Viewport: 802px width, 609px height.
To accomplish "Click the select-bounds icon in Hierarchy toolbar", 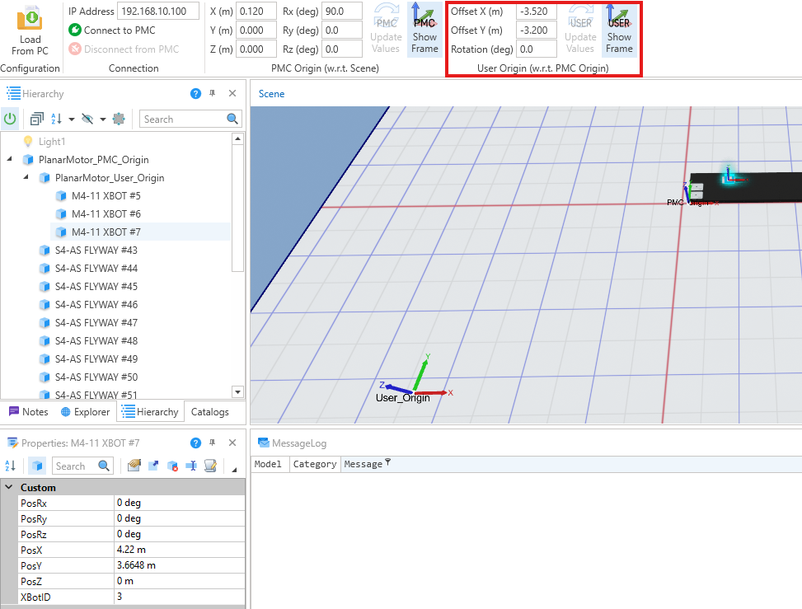I will tap(119, 119).
